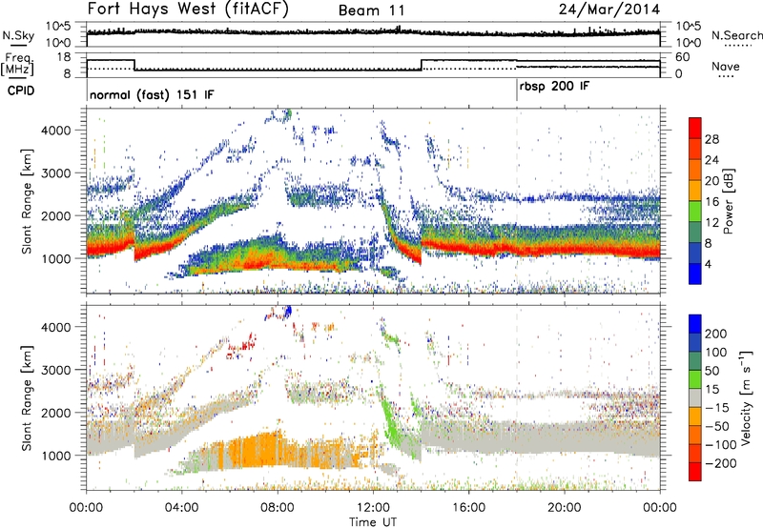Click the 'N.Sky' legend label

[18, 35]
